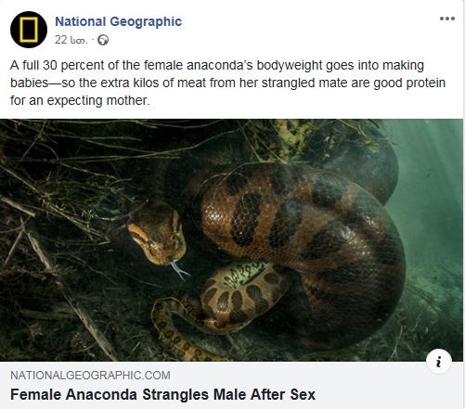465x409 pixels.
Task: Click the anaconda's head in the photo
Action: [x=157, y=232]
